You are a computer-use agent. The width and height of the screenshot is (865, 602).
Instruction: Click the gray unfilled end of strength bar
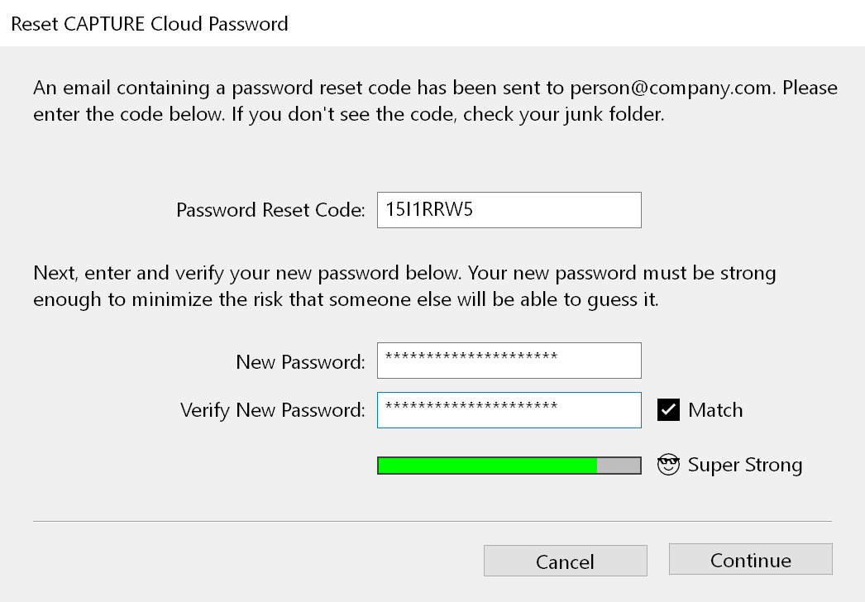pos(619,466)
